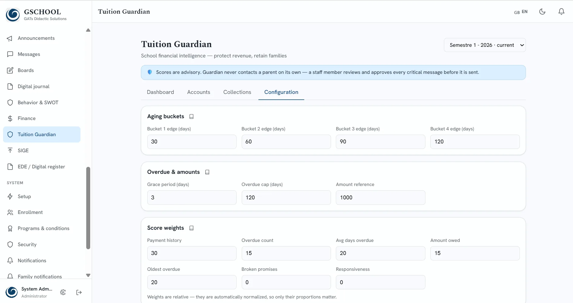The height and width of the screenshot is (303, 573).
Task: Click the Behavior & SWOT shield icon
Action: coord(10,102)
